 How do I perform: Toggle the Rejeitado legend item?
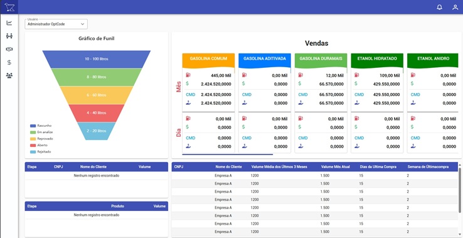(x=40, y=152)
